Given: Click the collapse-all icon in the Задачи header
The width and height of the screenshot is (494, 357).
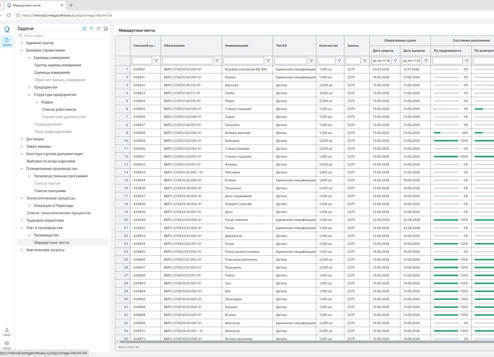Looking at the screenshot, I should [x=106, y=29].
